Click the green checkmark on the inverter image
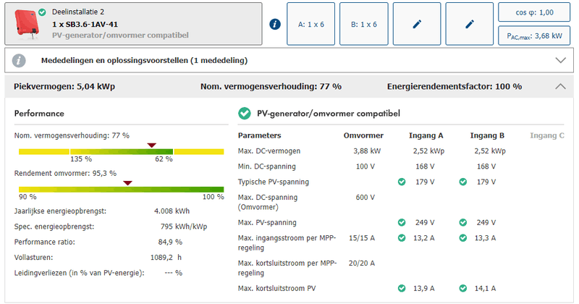 click(42, 12)
